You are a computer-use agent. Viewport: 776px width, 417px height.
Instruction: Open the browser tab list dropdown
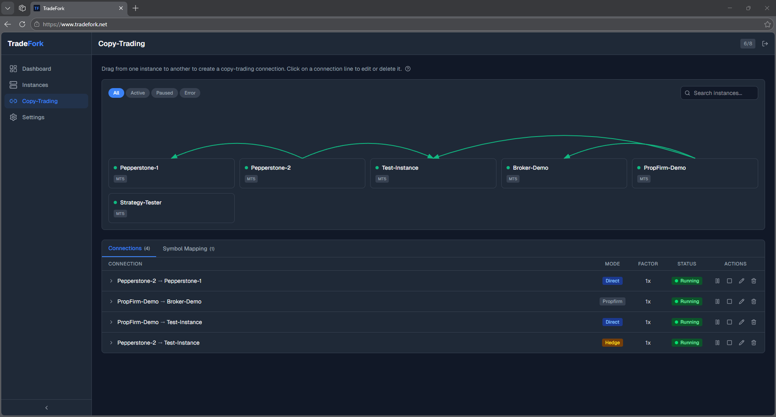pyautogui.click(x=8, y=8)
